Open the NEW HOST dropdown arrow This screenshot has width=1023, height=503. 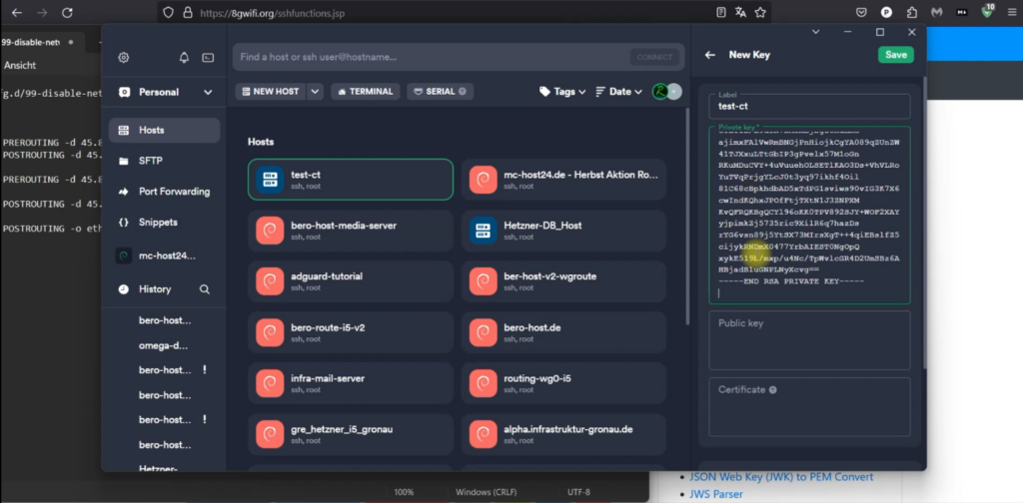pos(316,92)
